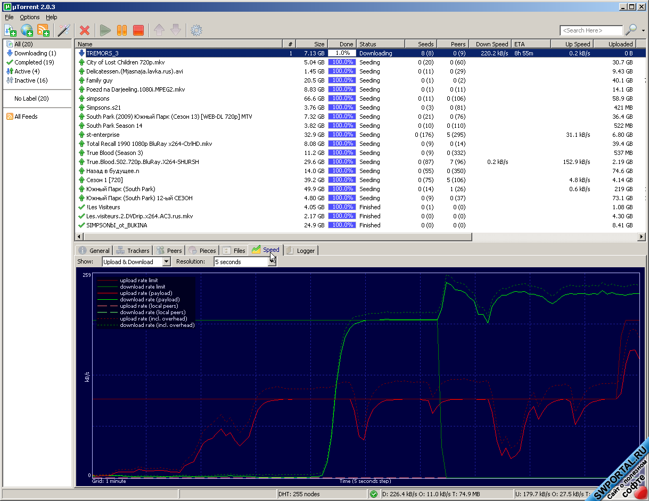Switch to the Pieces tab

[202, 251]
